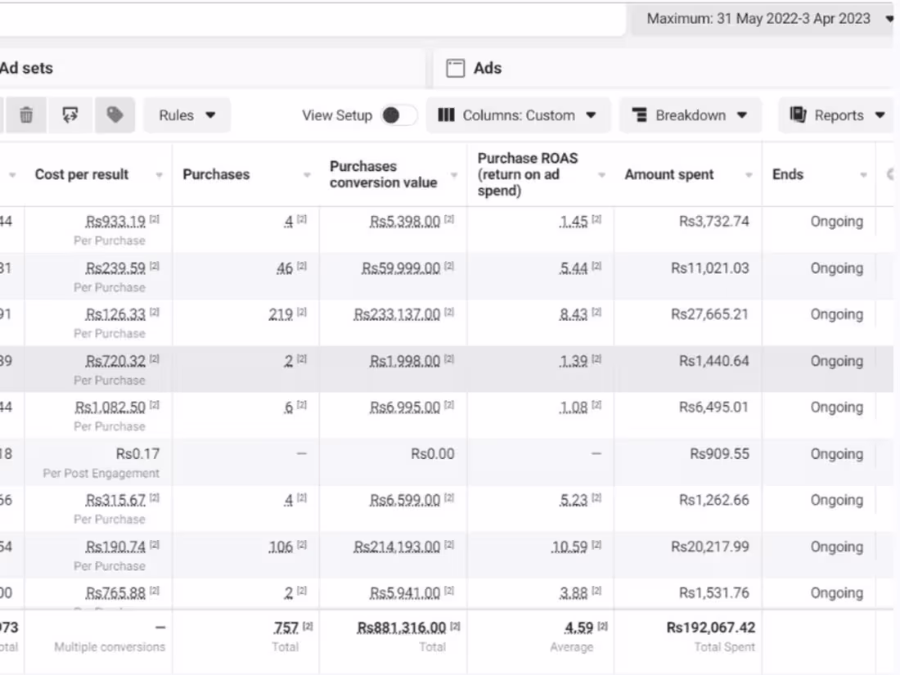Click the tag label icon
Screen dimensions: 900x675
[x=114, y=115]
